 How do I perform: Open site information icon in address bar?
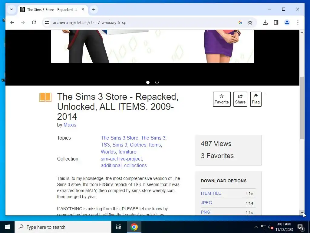click(x=47, y=22)
